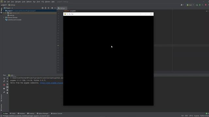The height and width of the screenshot is (117, 209).
Task: Click the red Stop icon in toolbar
Action: click(x=206, y=5)
